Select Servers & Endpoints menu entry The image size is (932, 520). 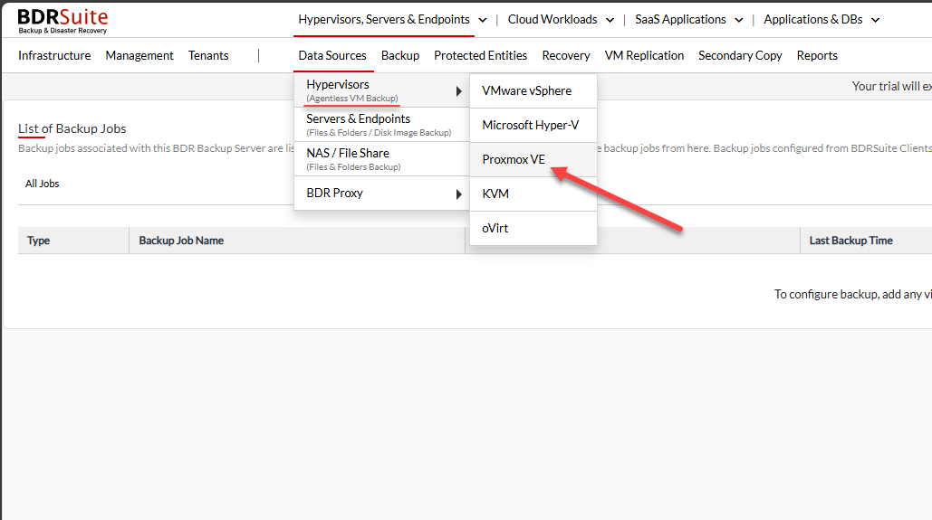(x=381, y=125)
